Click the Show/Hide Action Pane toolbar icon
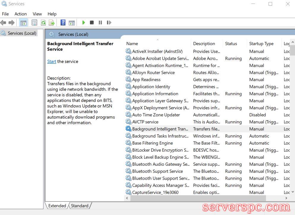Image resolution: width=295 pixels, height=215 pixels. coord(72,23)
